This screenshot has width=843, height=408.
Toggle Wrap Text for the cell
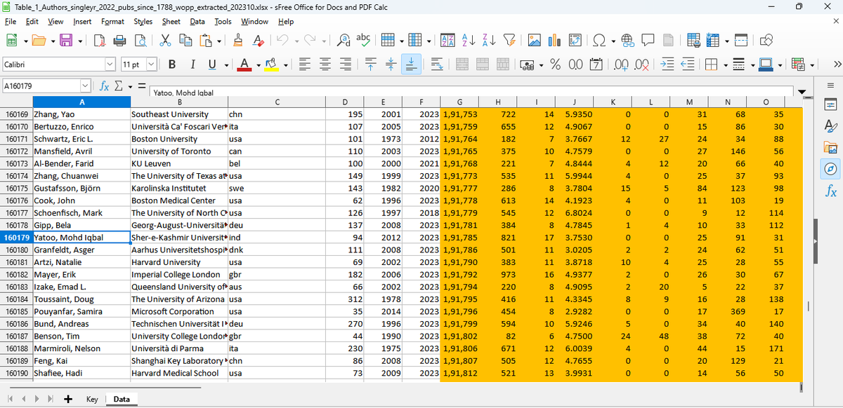click(x=436, y=64)
